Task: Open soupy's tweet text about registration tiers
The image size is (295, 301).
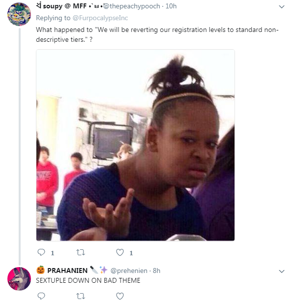Action: pyautogui.click(x=157, y=34)
